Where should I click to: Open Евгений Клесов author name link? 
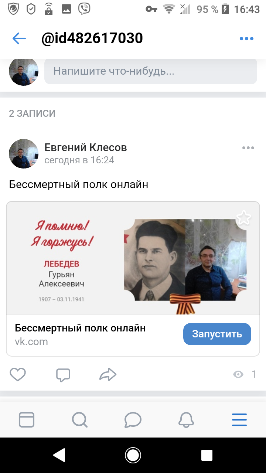click(86, 147)
